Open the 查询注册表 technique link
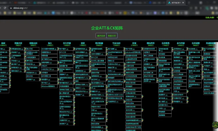The width and height of the screenshot is (218, 131). [x=130, y=103]
